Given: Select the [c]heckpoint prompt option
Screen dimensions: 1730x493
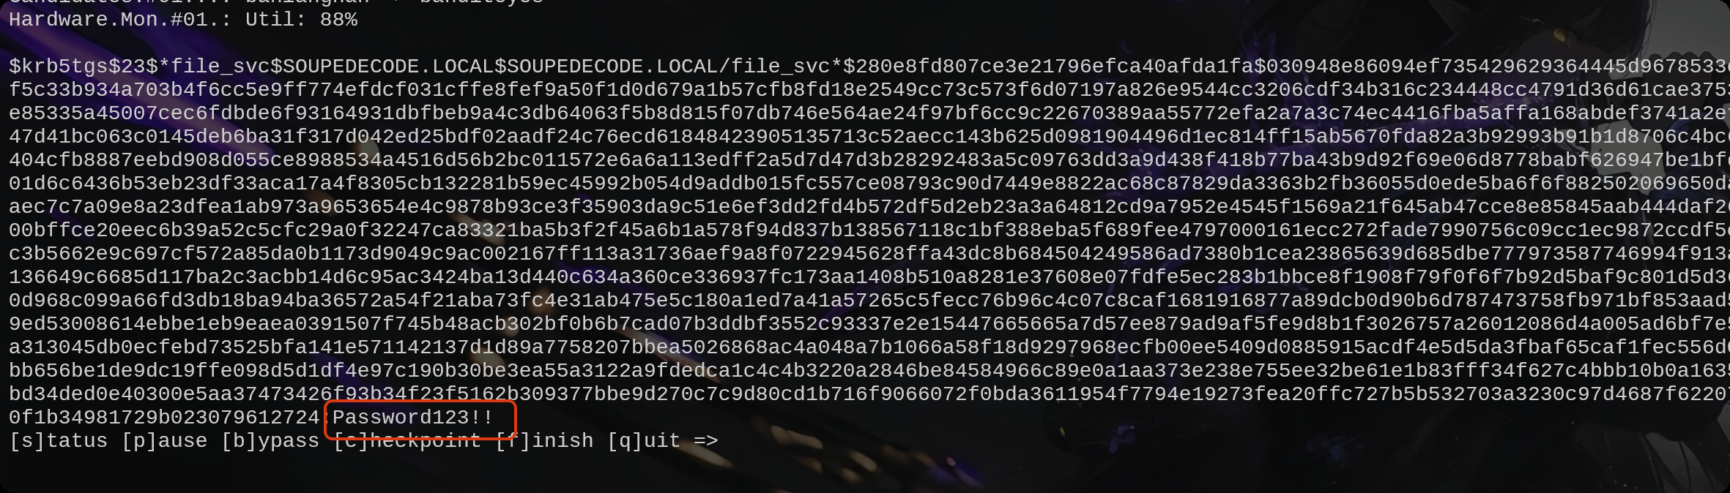Looking at the screenshot, I should pos(407,441).
